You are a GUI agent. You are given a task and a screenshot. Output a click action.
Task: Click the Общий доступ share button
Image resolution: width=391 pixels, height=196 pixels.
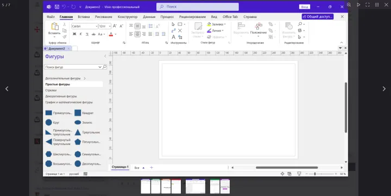(x=318, y=16)
